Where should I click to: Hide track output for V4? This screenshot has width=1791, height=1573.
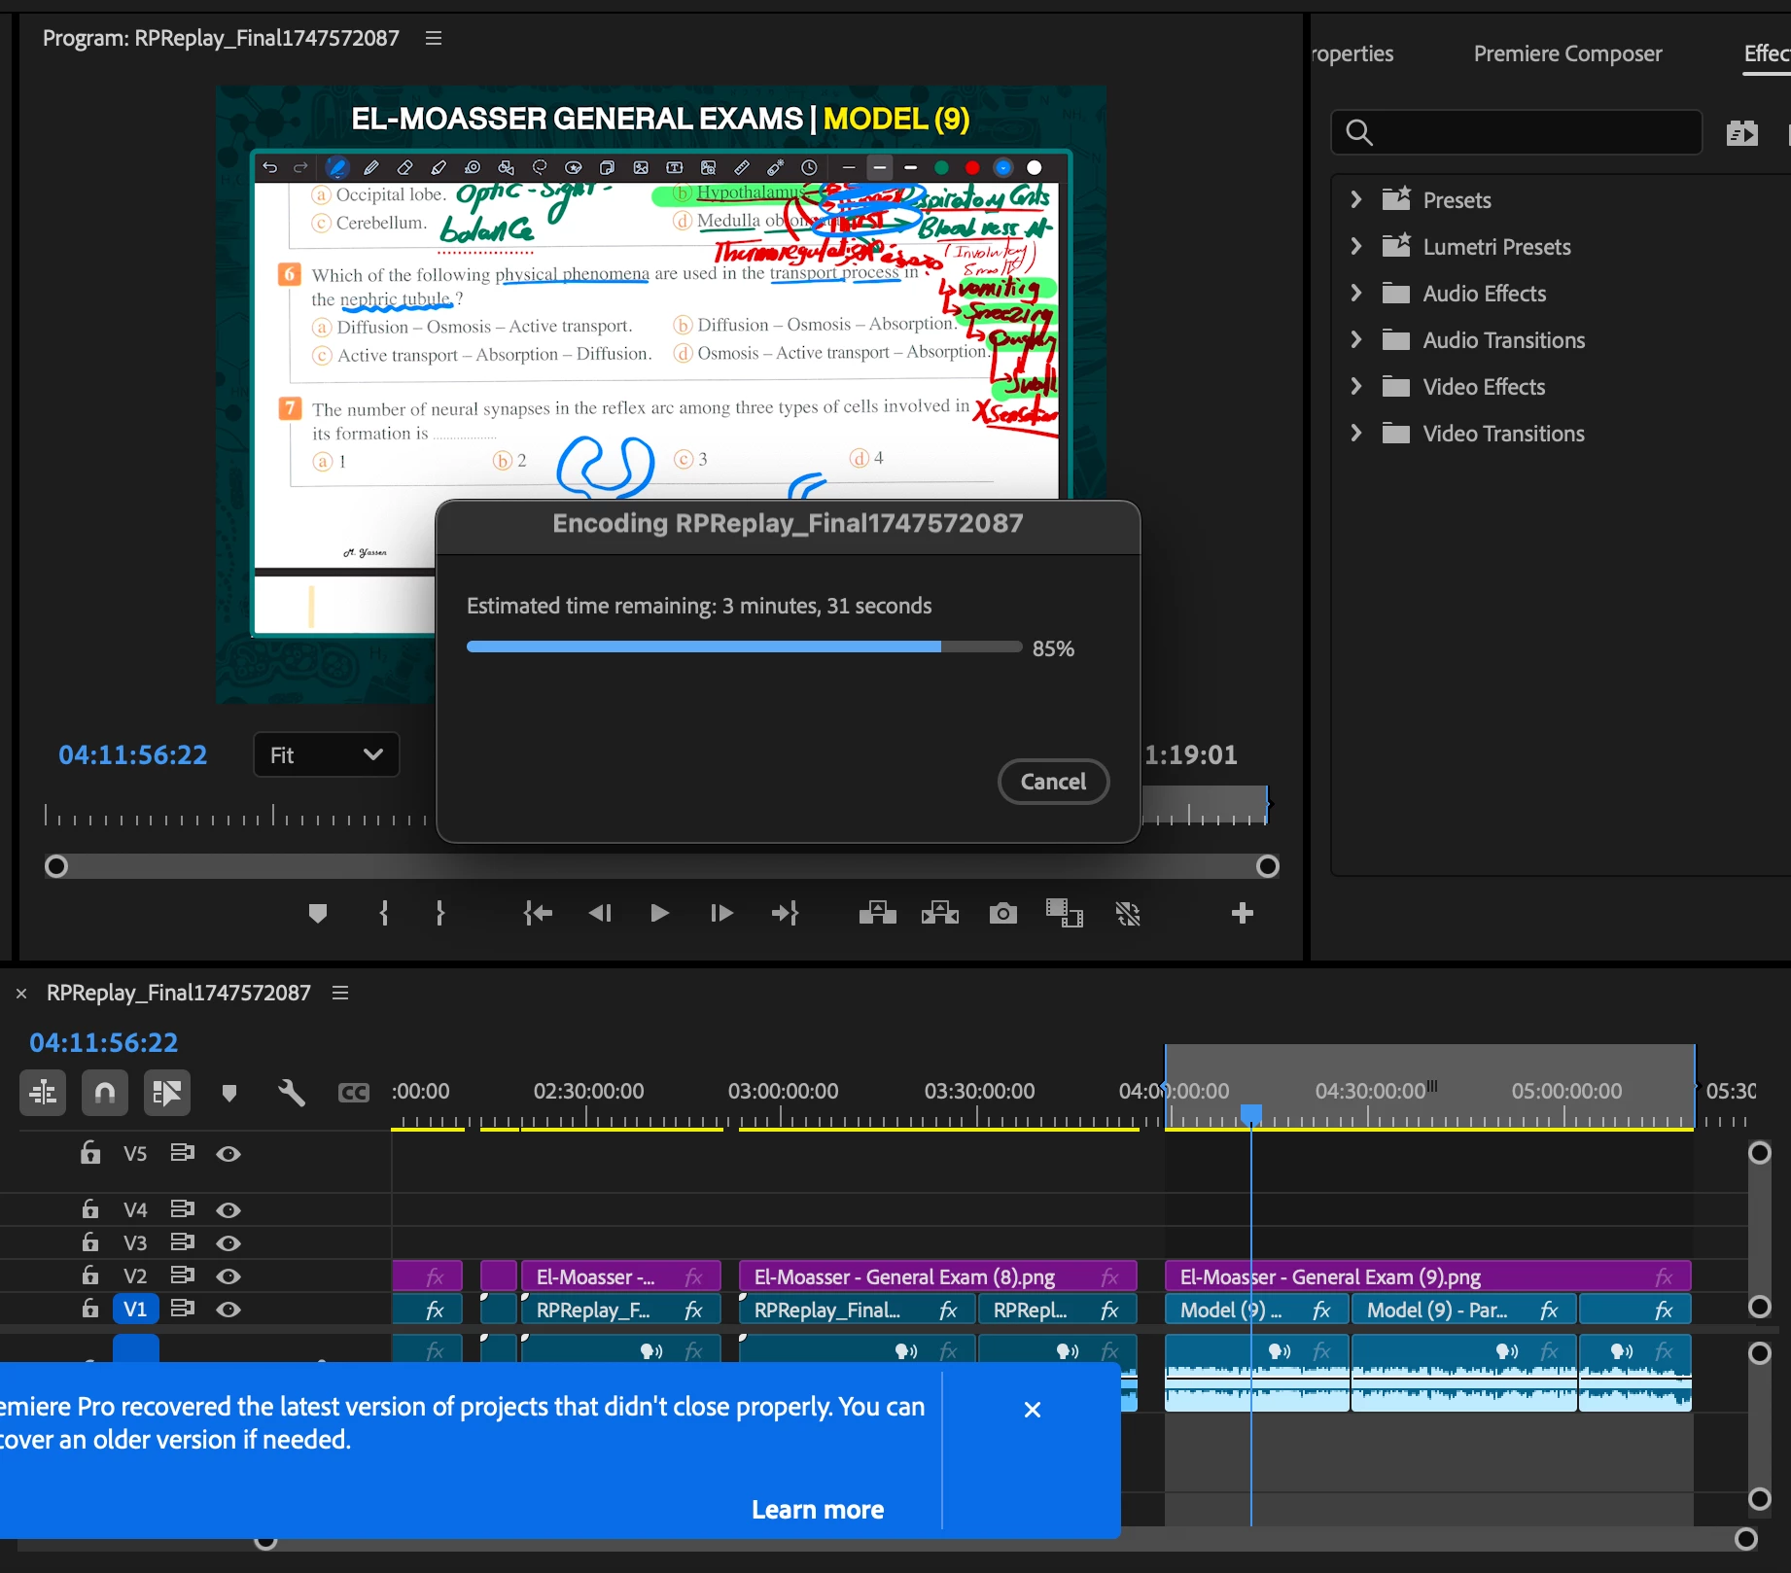(x=228, y=1210)
